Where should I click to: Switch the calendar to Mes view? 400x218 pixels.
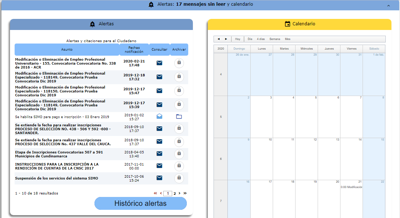pos(288,39)
